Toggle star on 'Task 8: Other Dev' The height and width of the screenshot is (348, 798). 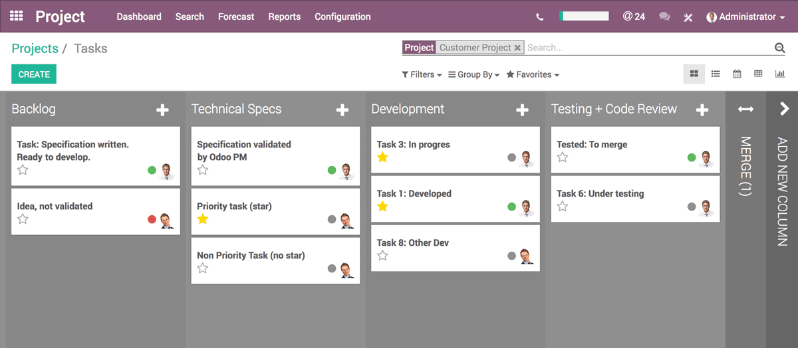pos(382,256)
